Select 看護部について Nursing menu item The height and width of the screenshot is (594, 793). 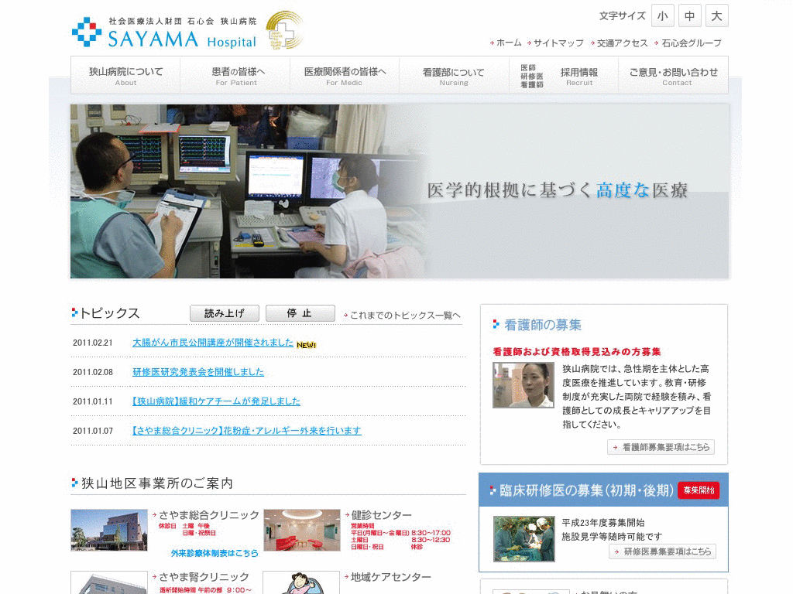pyautogui.click(x=453, y=75)
